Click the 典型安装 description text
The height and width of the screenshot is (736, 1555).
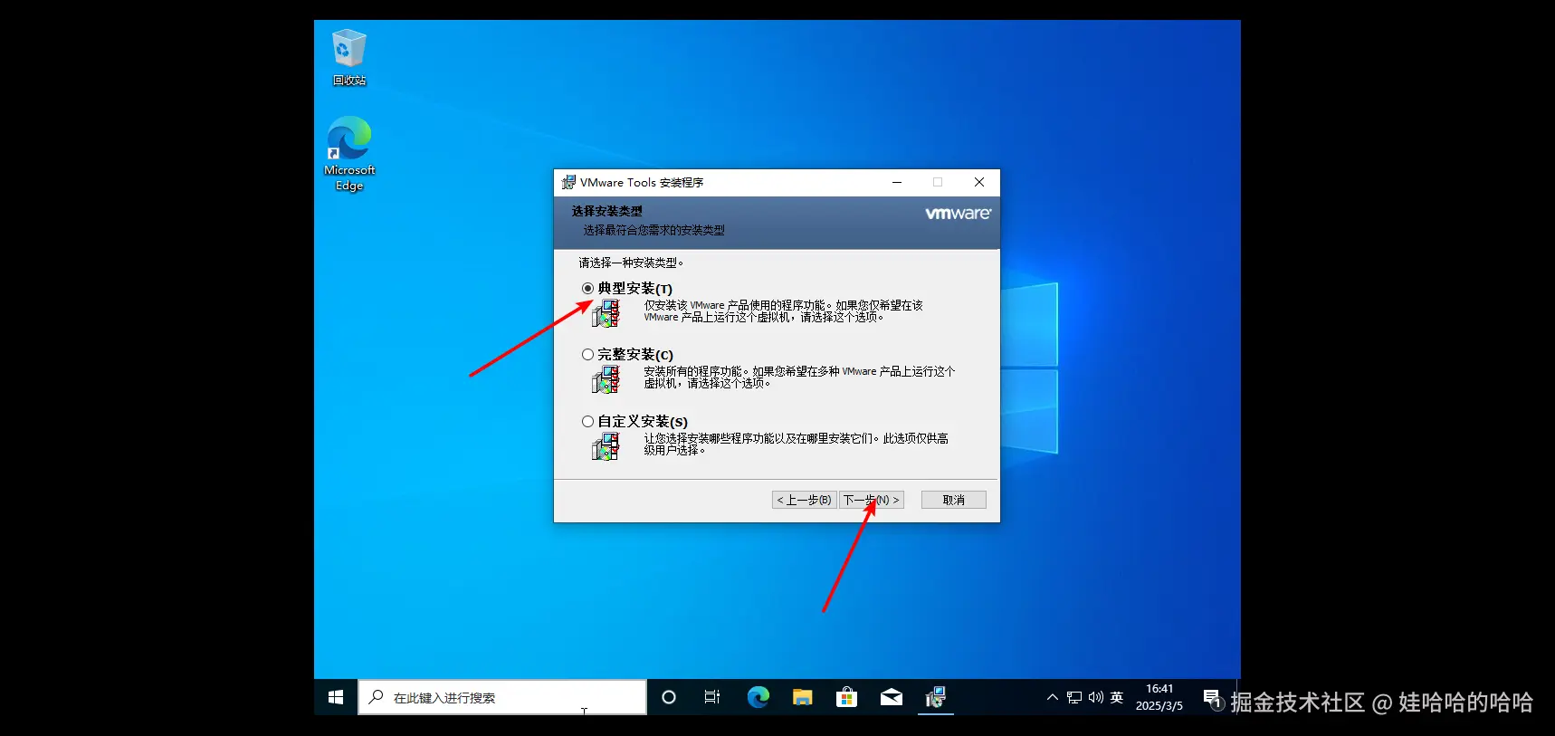(784, 311)
